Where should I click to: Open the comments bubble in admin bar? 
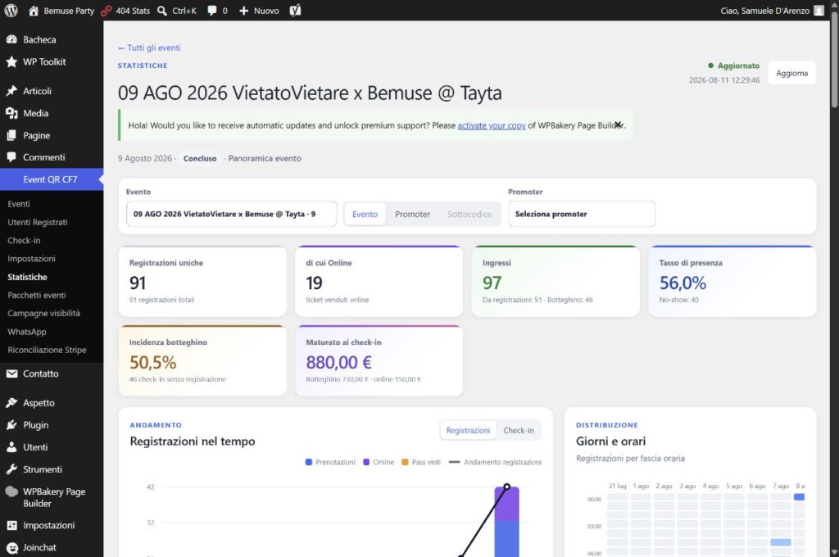tap(212, 11)
